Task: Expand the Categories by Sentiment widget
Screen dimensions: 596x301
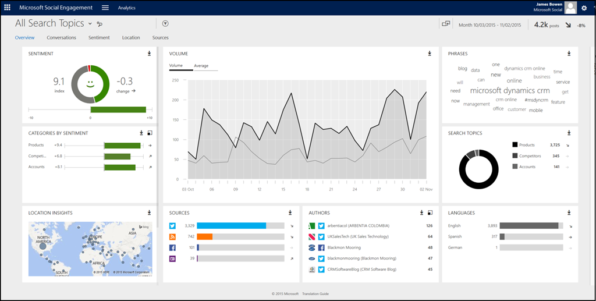Action: (150, 133)
